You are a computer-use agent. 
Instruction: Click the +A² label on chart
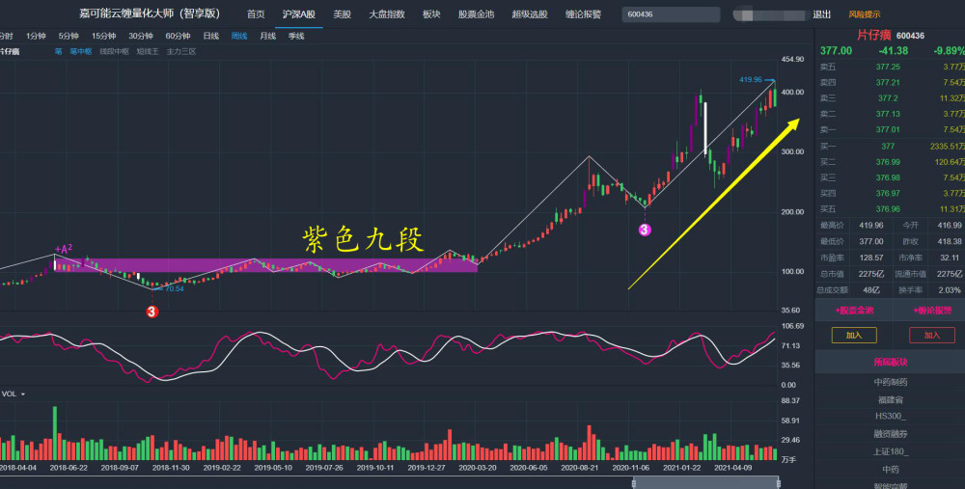tap(64, 249)
